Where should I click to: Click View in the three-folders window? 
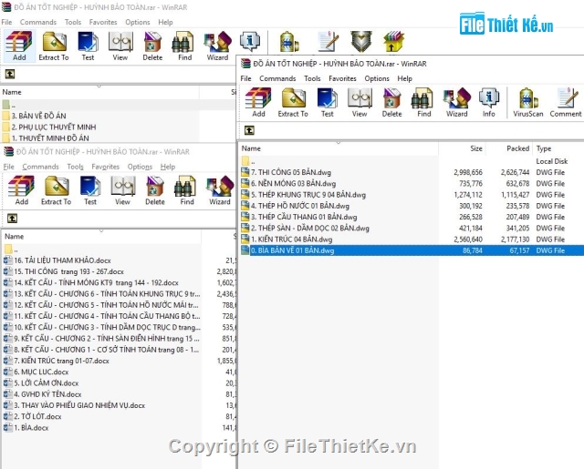click(120, 46)
